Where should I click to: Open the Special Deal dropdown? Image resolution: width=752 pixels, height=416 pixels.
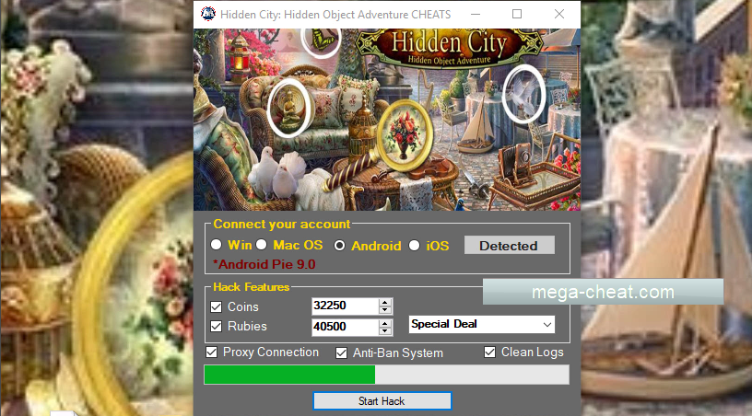tap(482, 324)
